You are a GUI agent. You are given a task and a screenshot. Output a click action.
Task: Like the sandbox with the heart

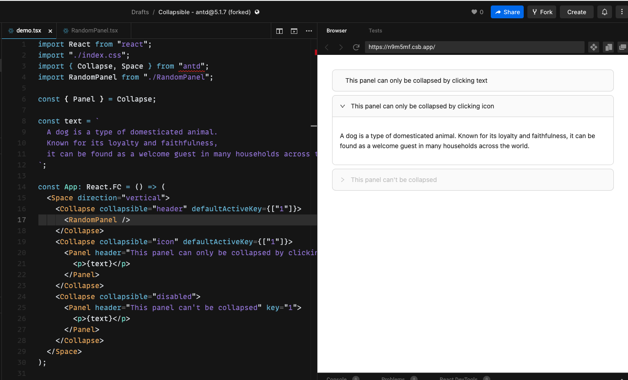point(474,12)
